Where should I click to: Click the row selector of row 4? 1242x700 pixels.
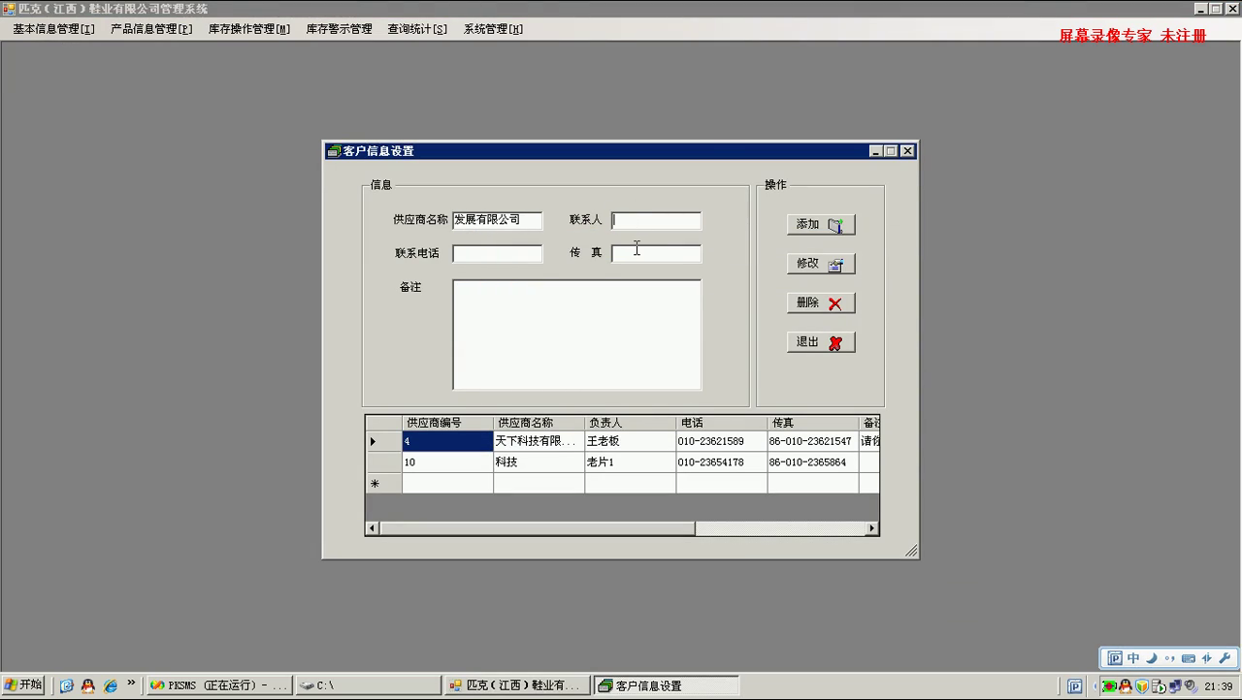(383, 441)
